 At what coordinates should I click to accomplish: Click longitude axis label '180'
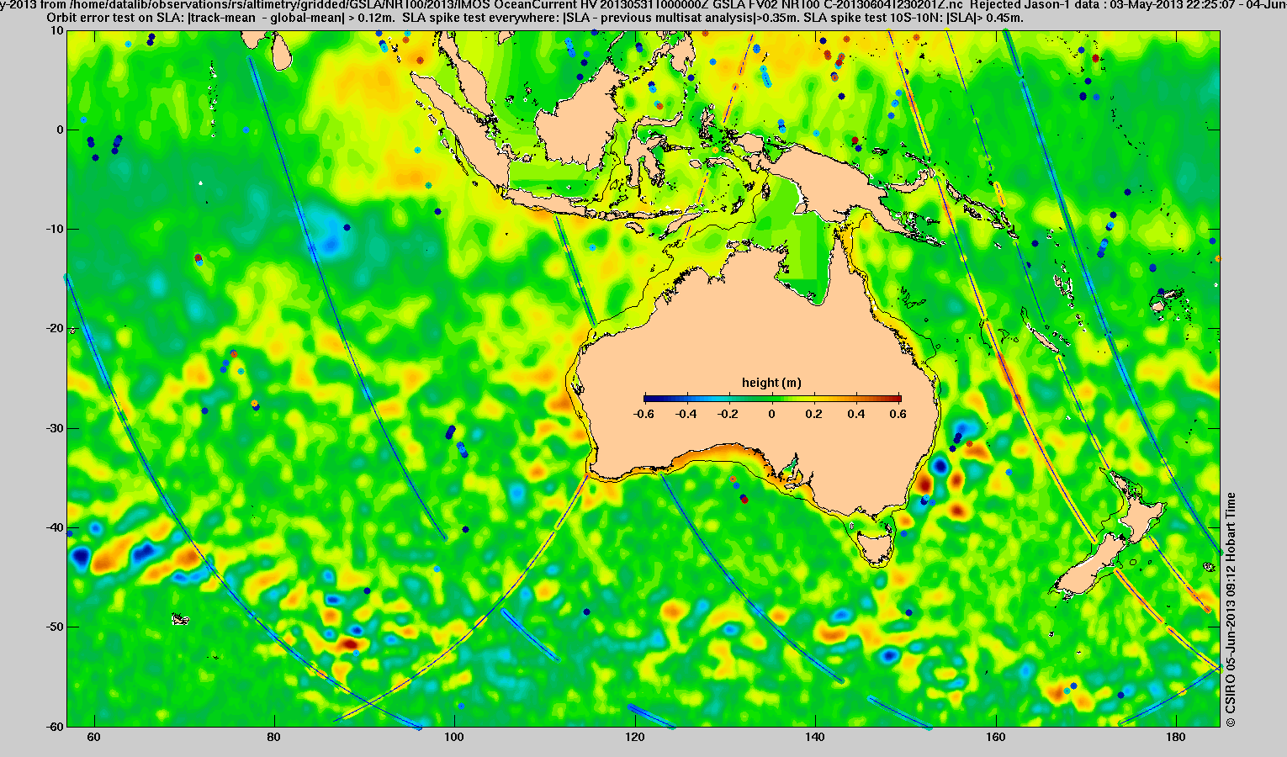click(1176, 738)
